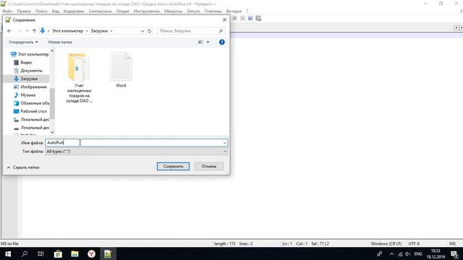The height and width of the screenshot is (260, 463).
Task: Open the People tray icon
Action: coord(380,253)
